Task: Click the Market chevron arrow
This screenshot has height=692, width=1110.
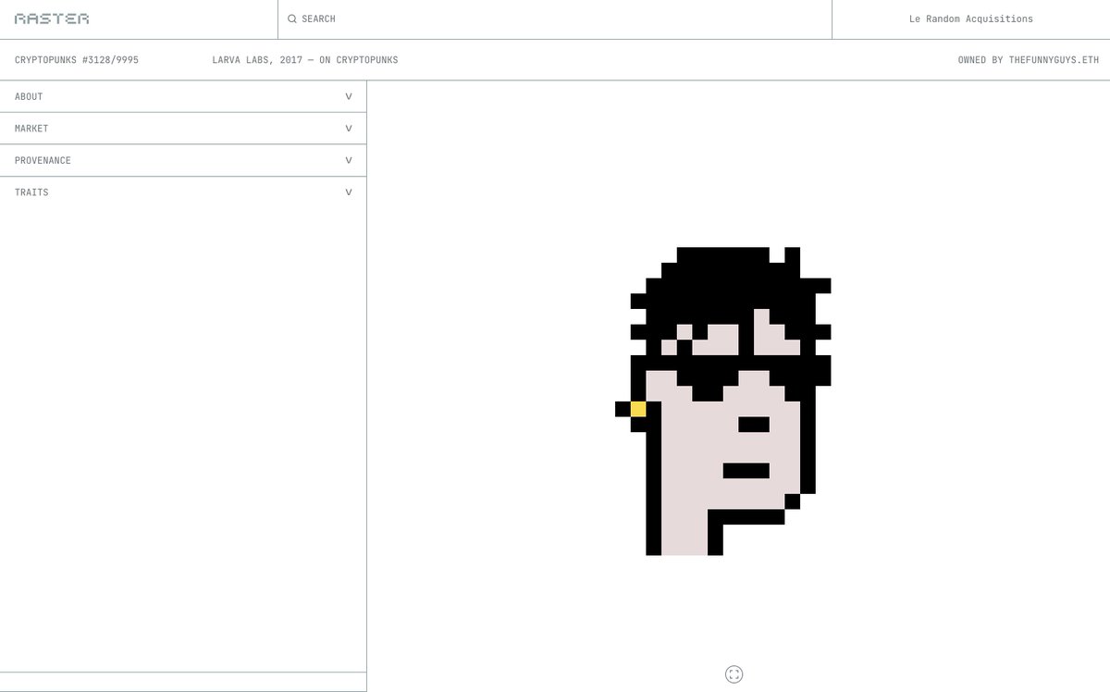Action: tap(349, 129)
